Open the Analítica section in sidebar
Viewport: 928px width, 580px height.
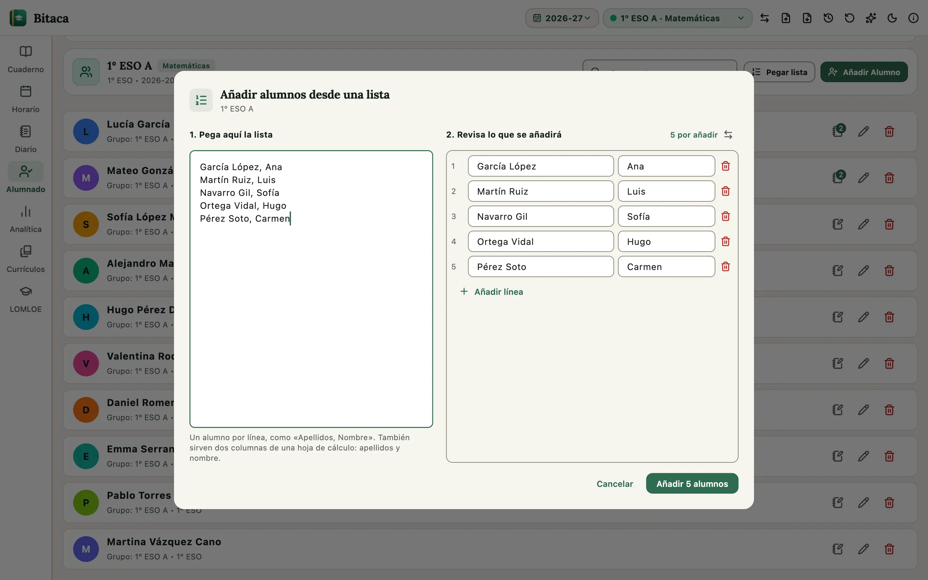(x=26, y=219)
